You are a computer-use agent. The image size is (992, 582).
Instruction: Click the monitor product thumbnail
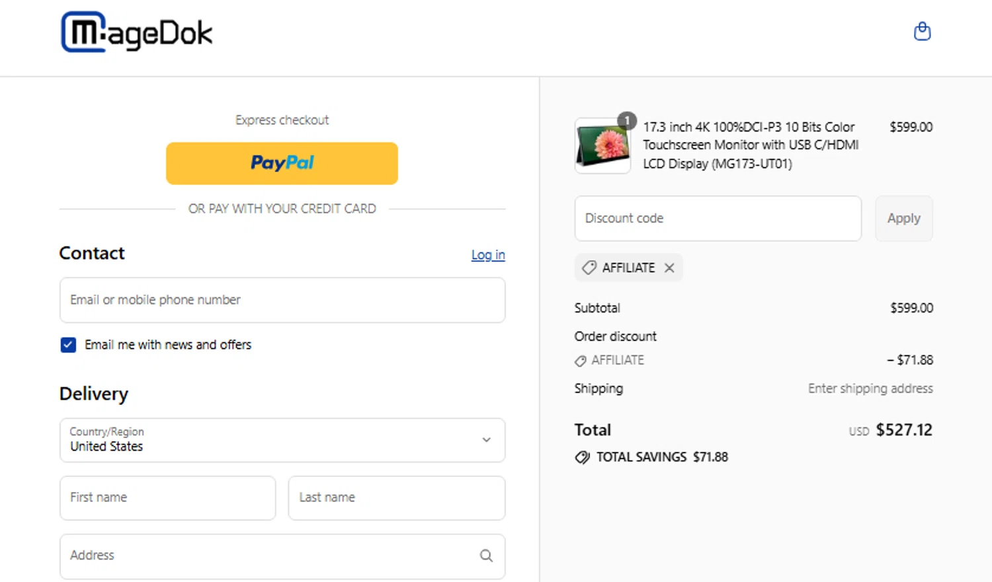[602, 146]
